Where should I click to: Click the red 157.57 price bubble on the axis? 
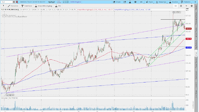[188, 29]
